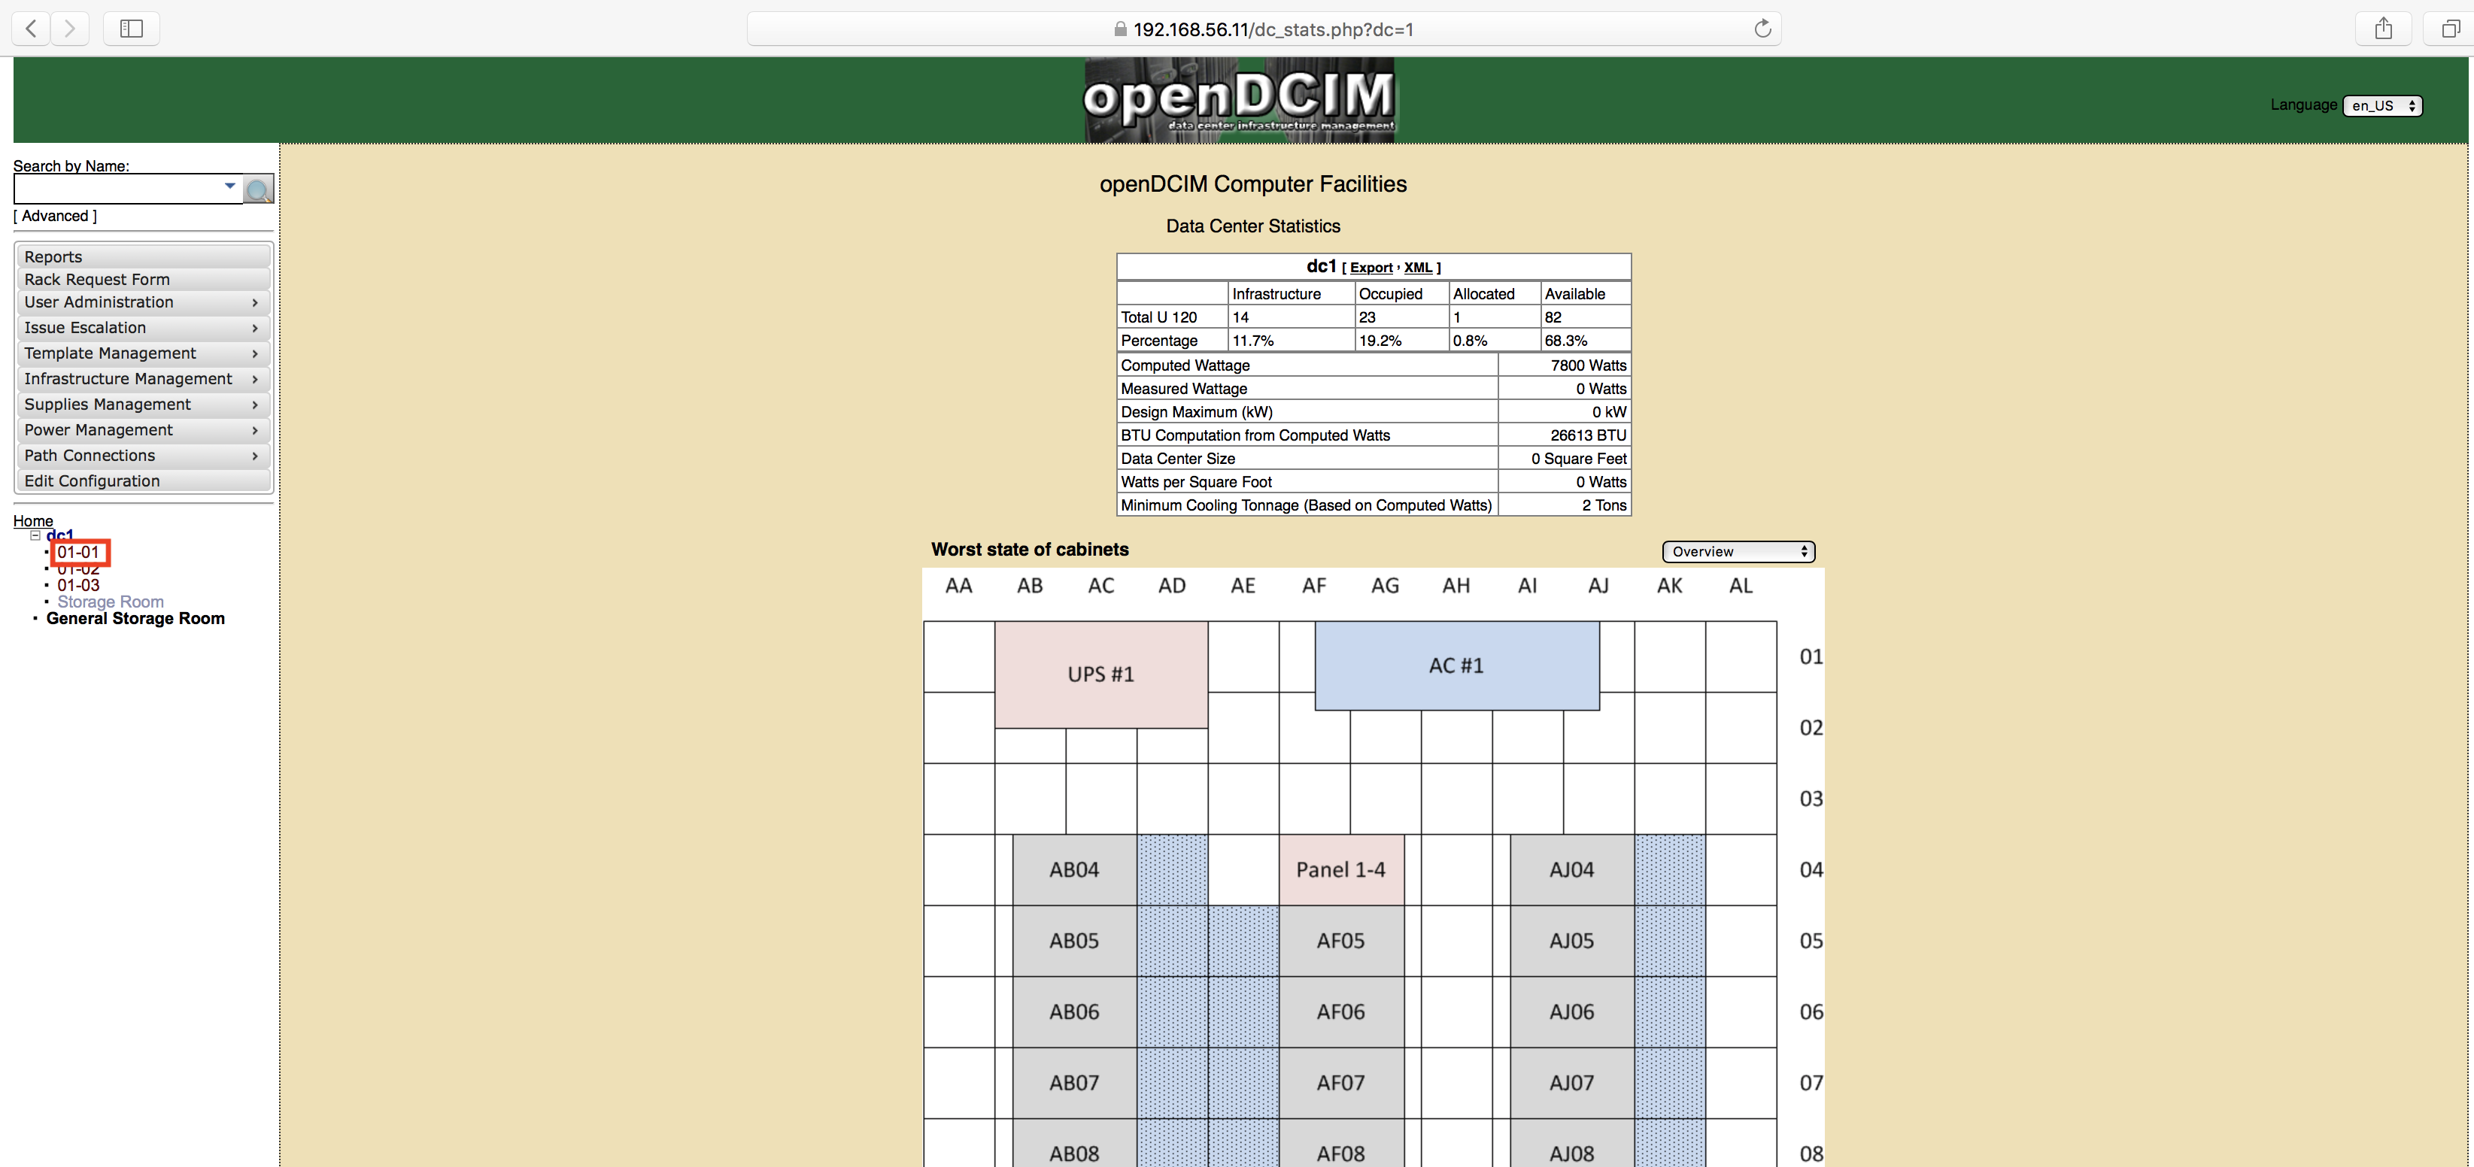This screenshot has width=2474, height=1167.
Task: Expand User Administration submenu arrow
Action: pyautogui.click(x=254, y=302)
